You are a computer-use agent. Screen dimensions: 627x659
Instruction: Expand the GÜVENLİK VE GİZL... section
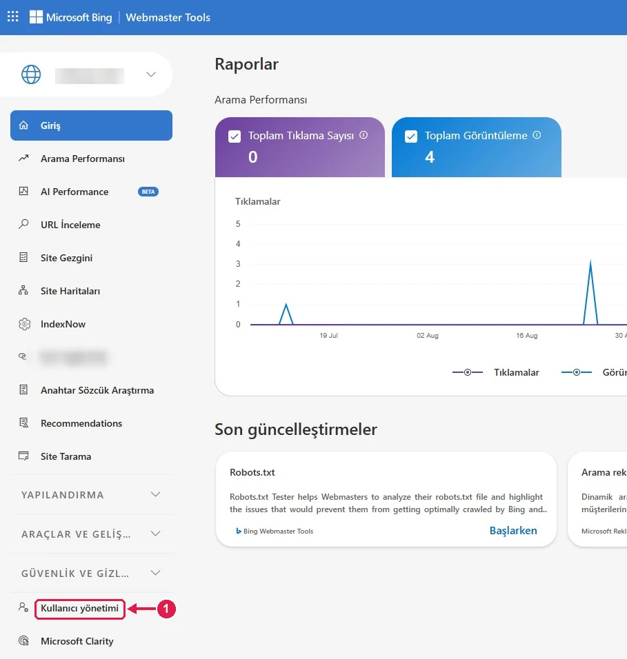pyautogui.click(x=92, y=574)
